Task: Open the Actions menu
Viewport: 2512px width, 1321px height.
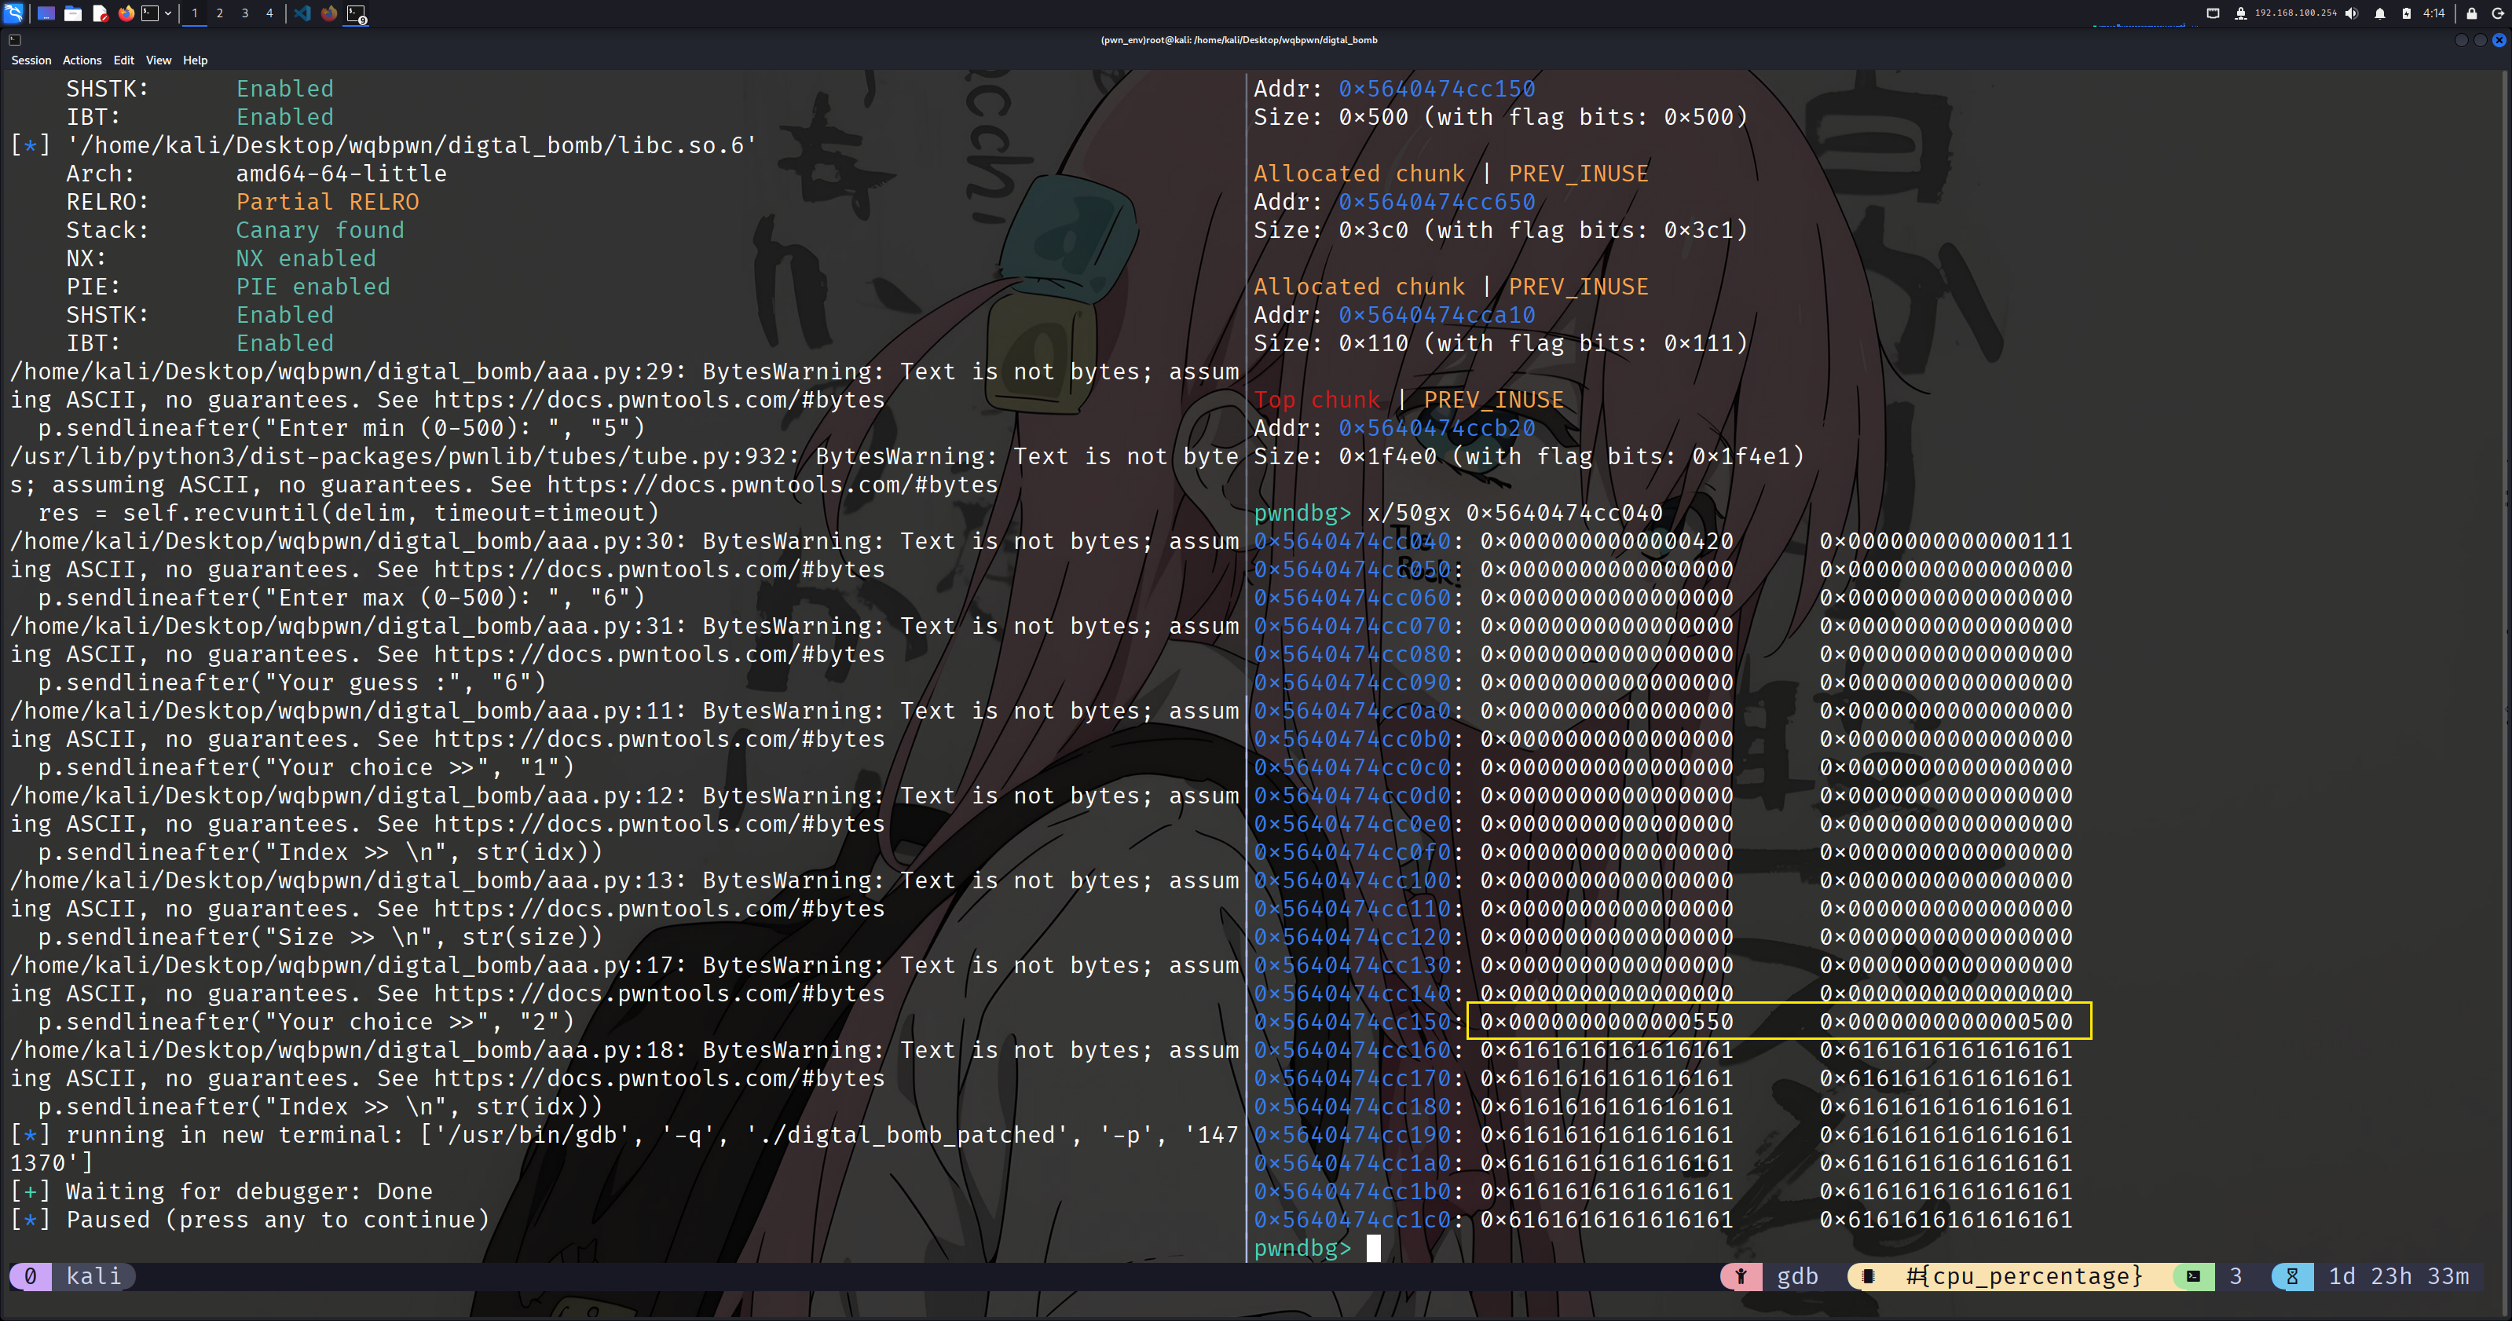Action: (x=82, y=60)
